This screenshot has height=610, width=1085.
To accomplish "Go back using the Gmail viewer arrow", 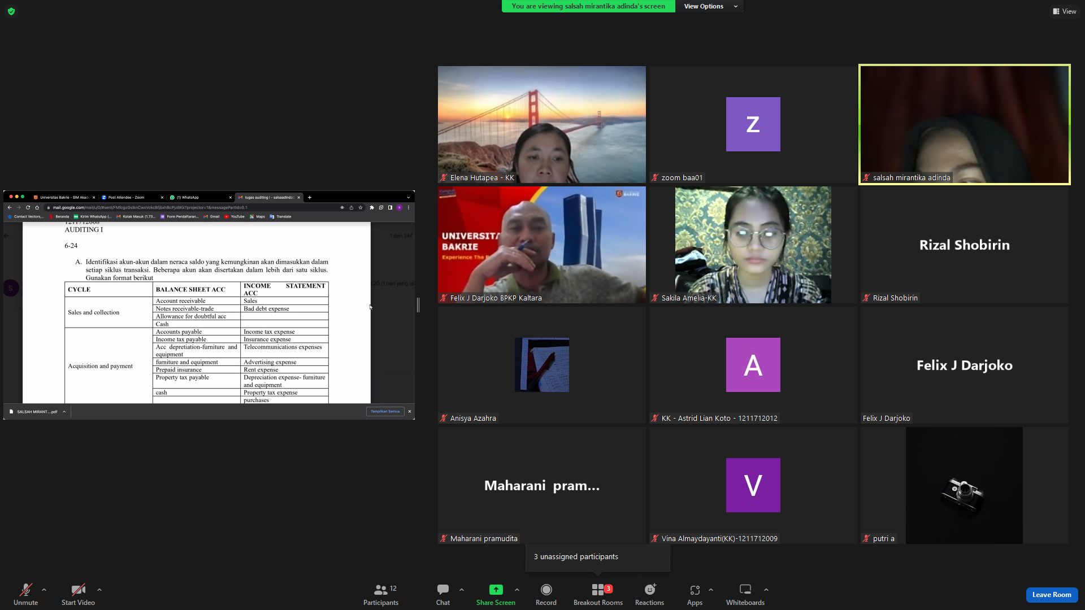I will [6, 236].
